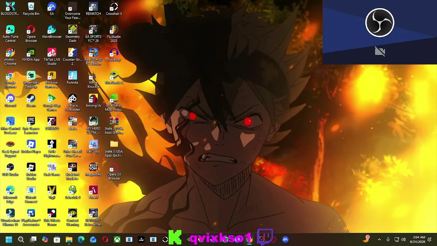Open BlueStacks Multi-Instance Manager

[114, 102]
